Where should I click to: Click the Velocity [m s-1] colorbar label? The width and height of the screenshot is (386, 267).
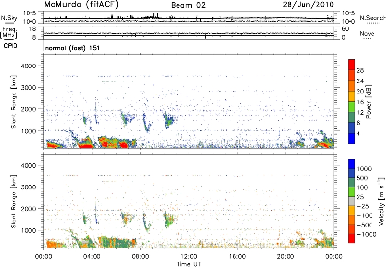tap(381, 201)
